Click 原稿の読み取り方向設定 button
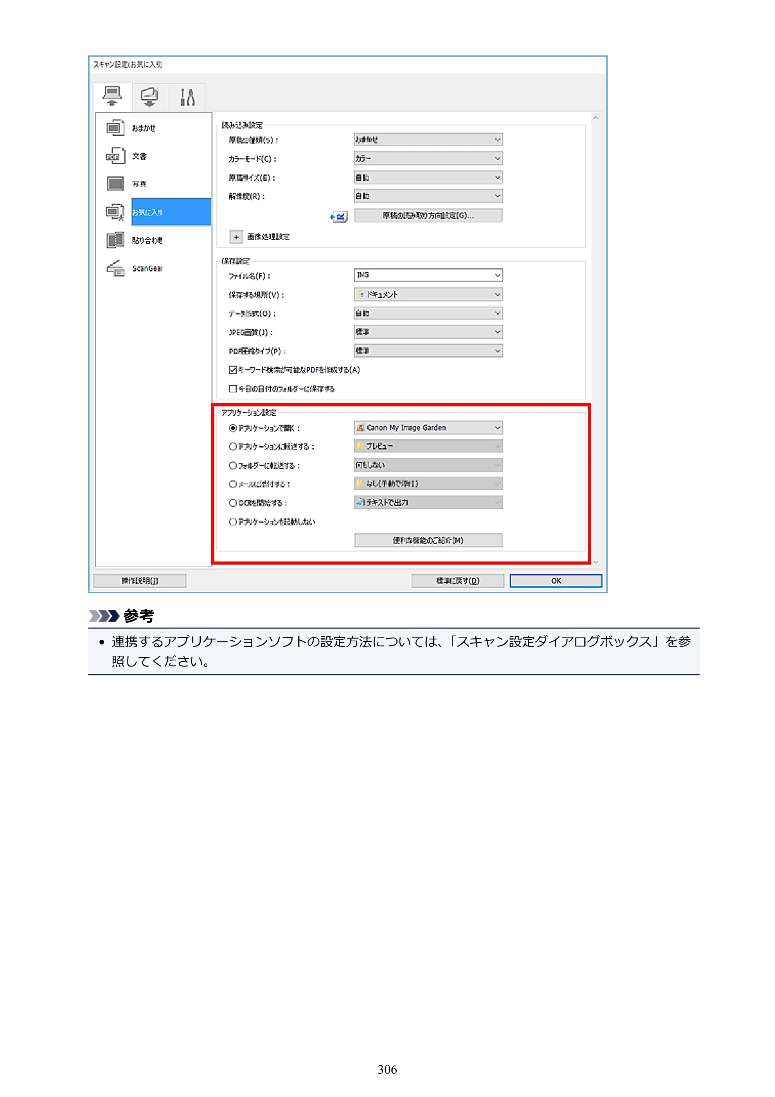This screenshot has width=775, height=1097. [x=428, y=215]
